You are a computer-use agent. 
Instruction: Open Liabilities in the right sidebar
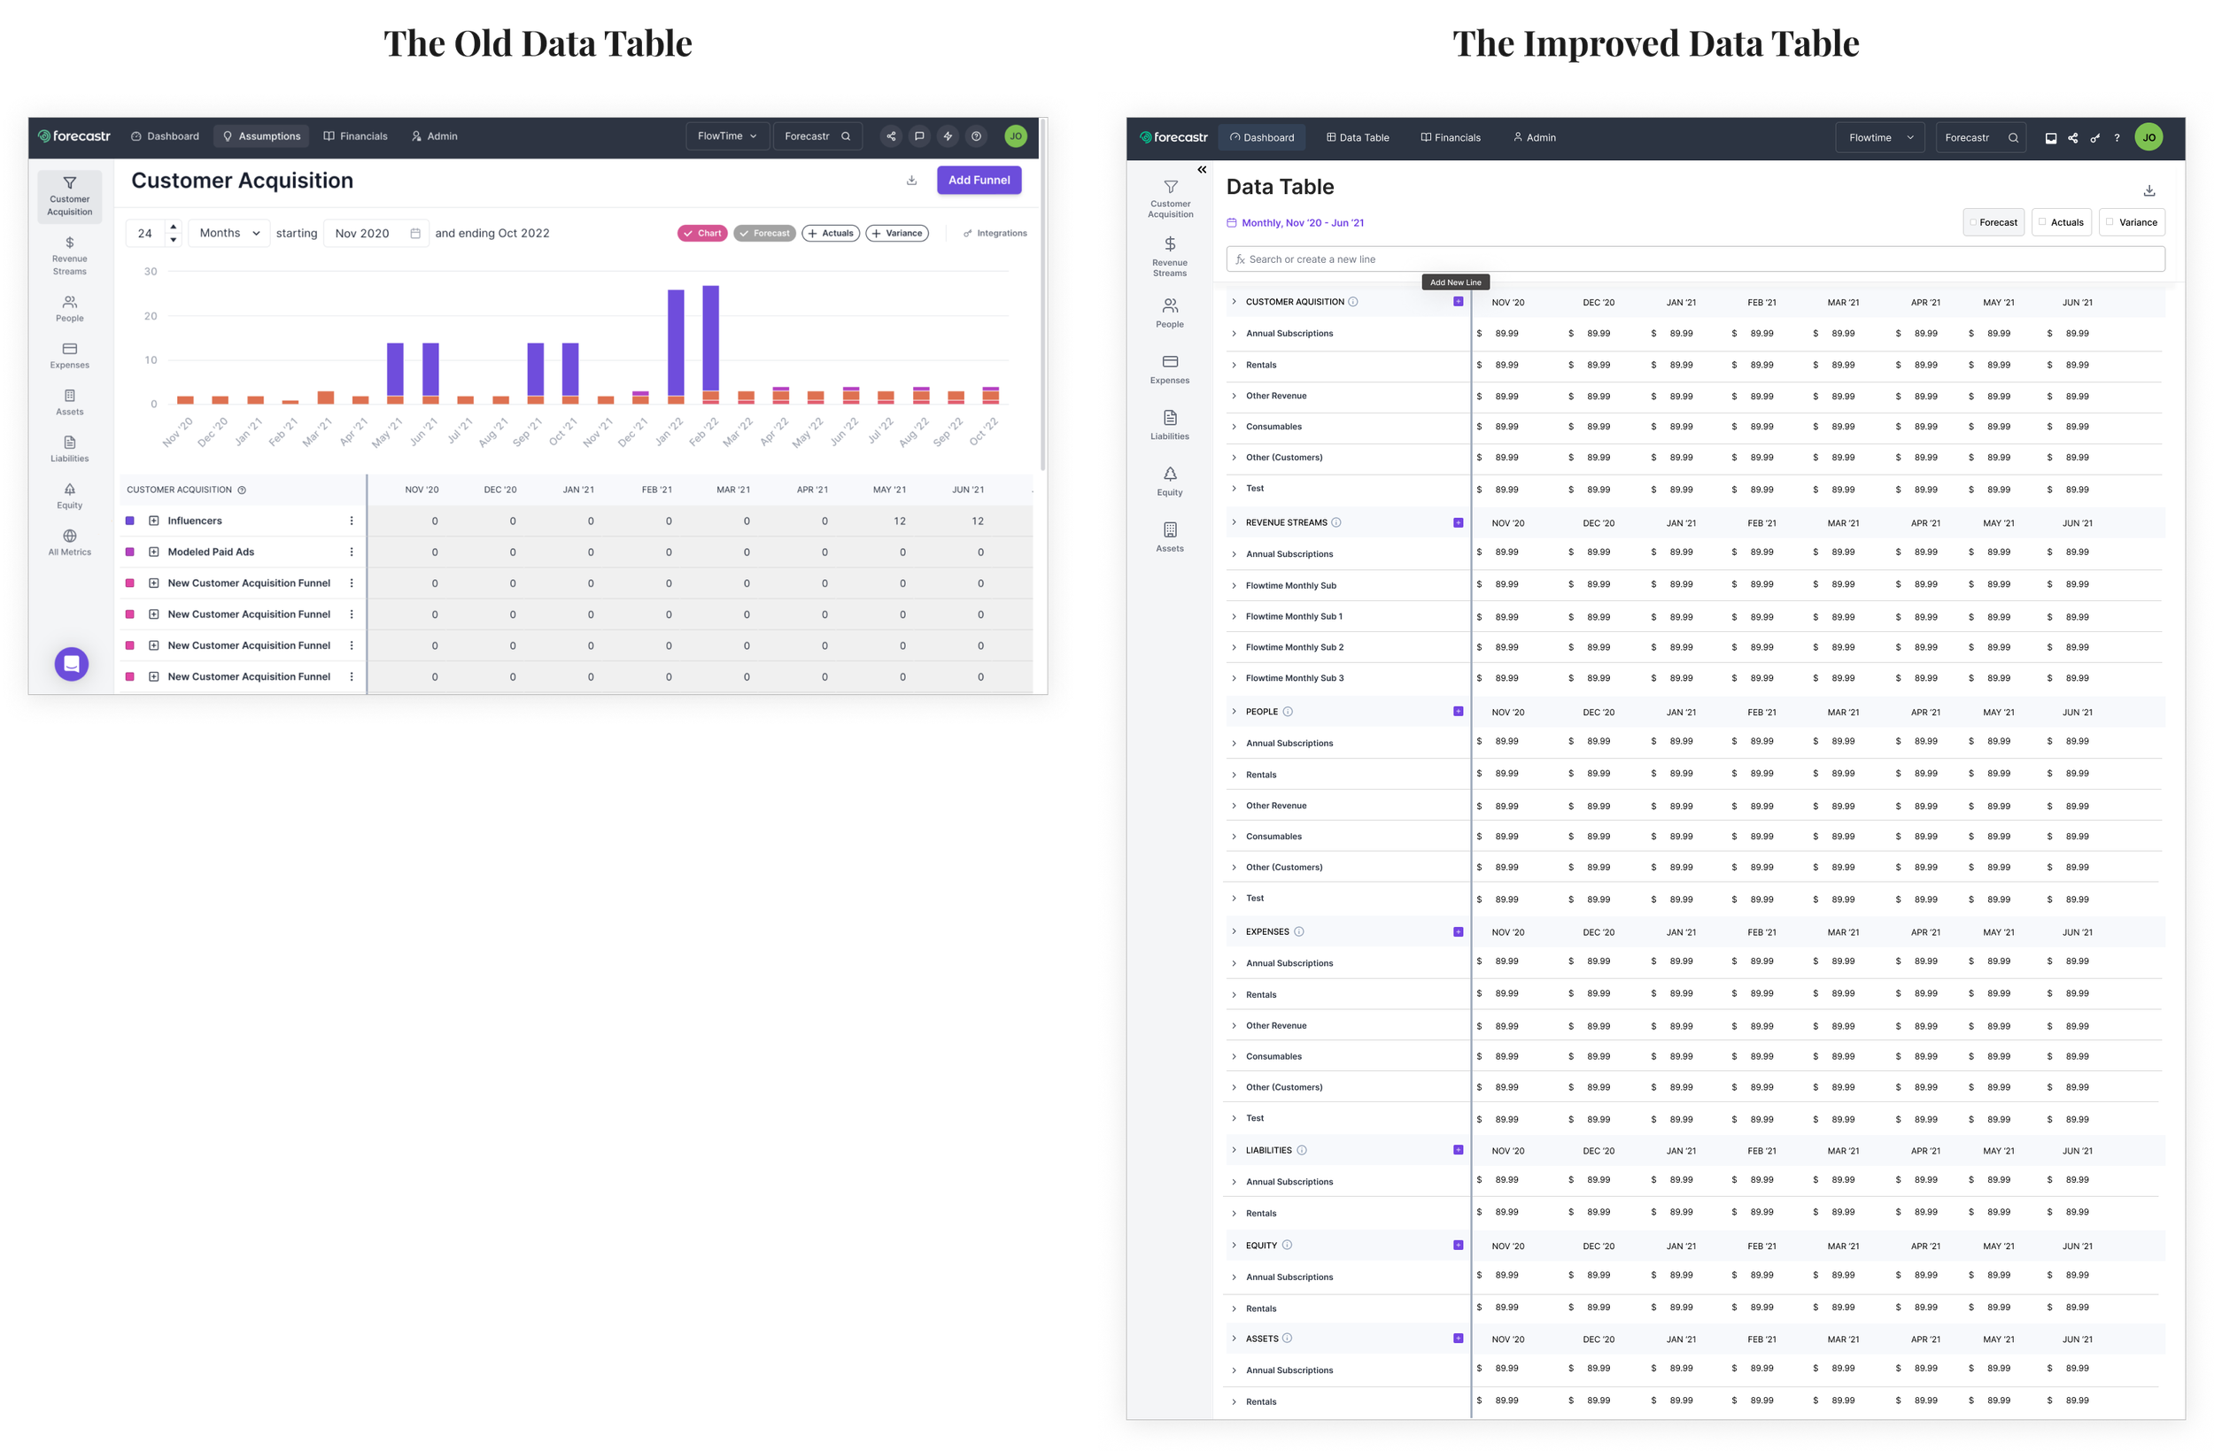pyautogui.click(x=1169, y=424)
